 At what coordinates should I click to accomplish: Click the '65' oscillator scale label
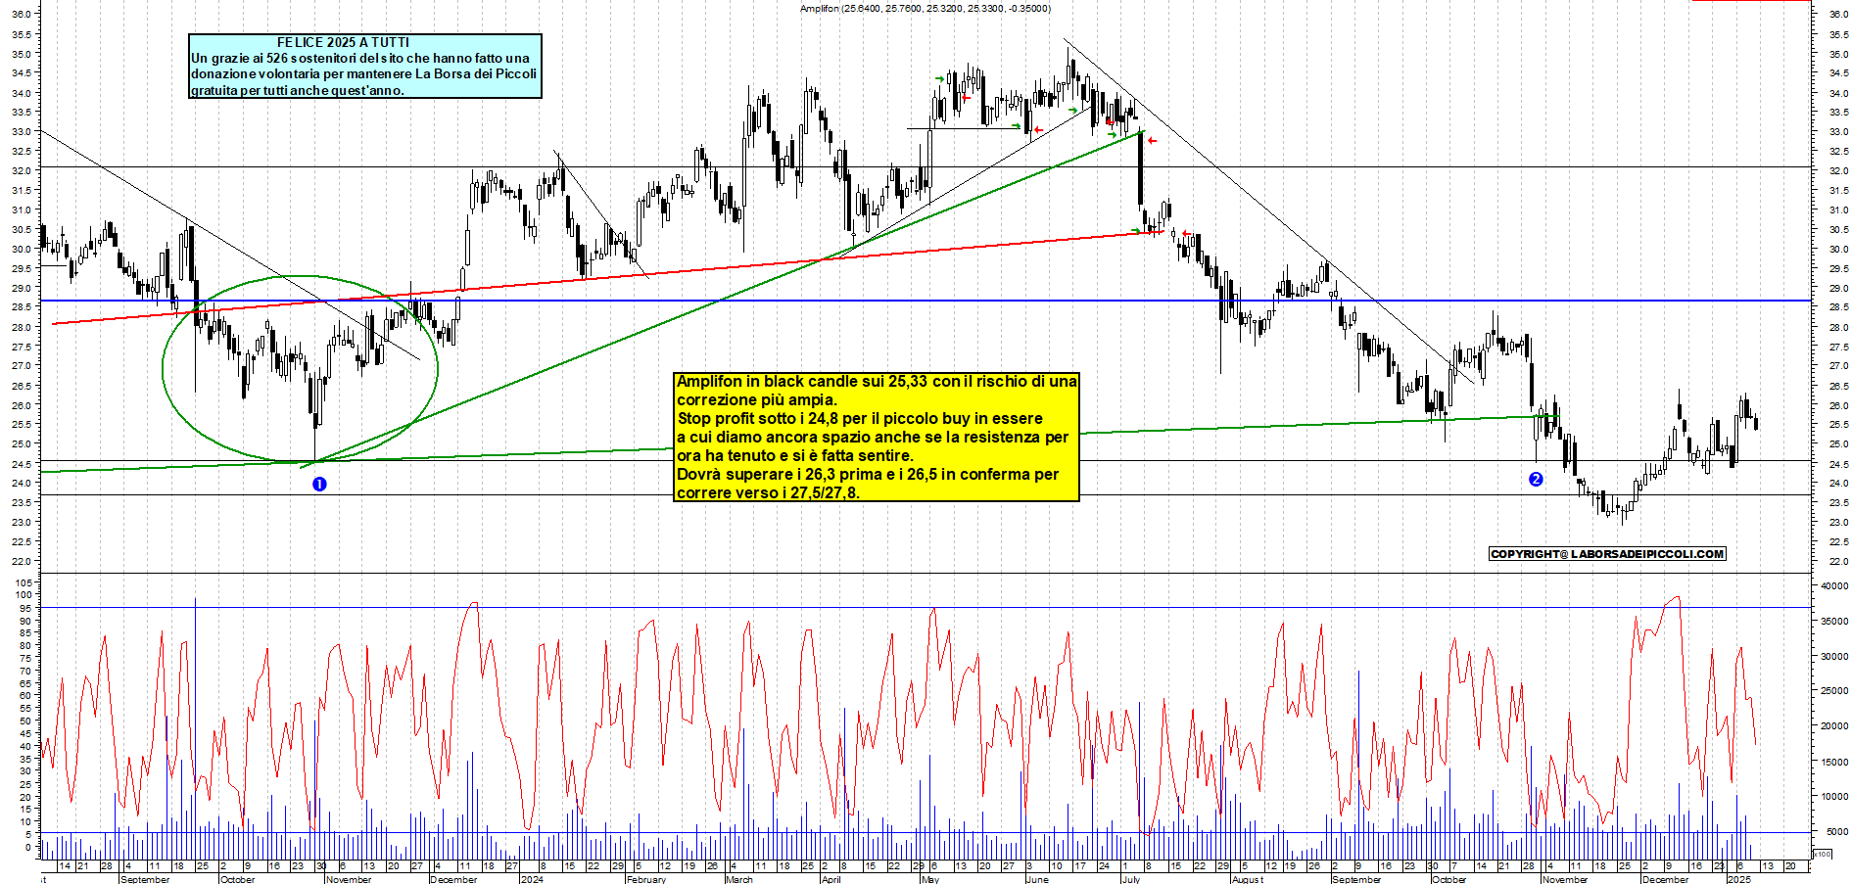tap(25, 682)
